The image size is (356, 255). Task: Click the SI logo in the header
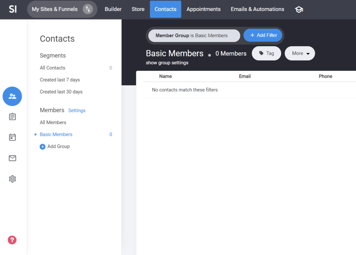point(13,9)
